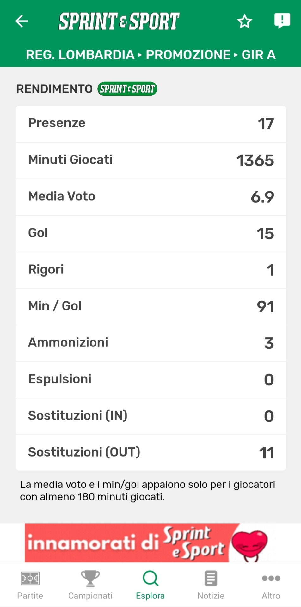Tap the Gol stat row
This screenshot has width=301, height=607.
151,233
